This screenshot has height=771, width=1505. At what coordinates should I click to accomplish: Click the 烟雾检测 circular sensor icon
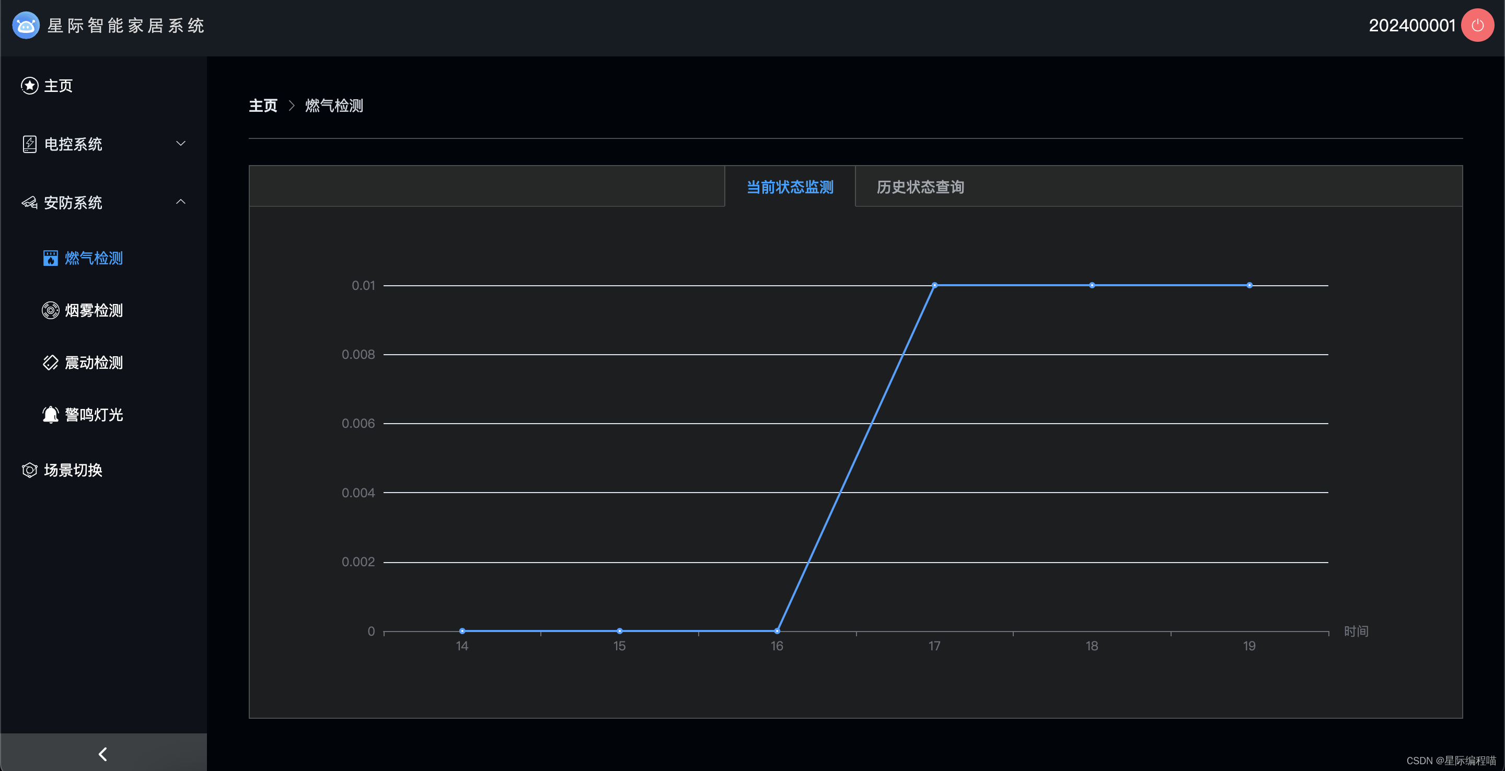[x=50, y=310]
